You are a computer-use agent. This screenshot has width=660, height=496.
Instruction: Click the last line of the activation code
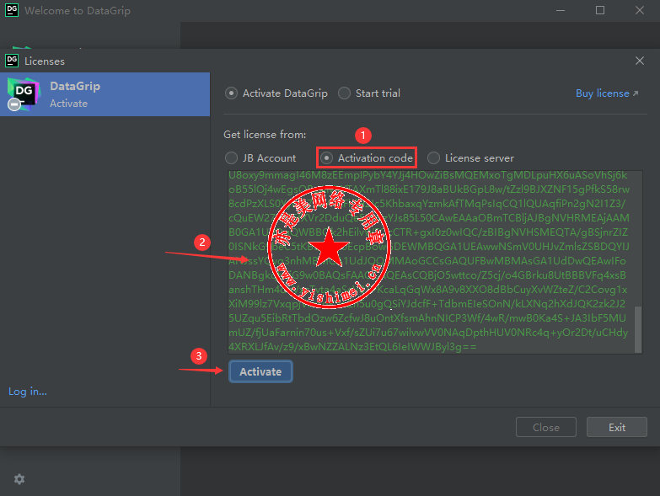coord(352,347)
